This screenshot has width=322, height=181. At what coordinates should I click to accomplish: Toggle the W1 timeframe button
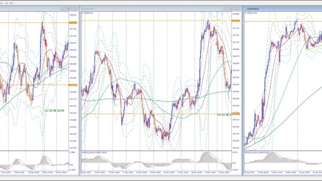pos(7,3)
